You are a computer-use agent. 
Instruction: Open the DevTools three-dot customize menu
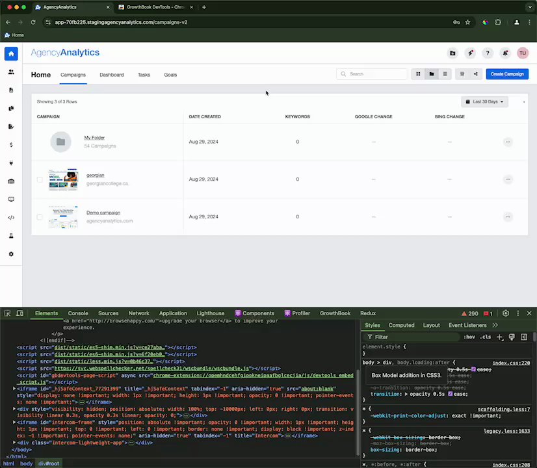(x=517, y=313)
